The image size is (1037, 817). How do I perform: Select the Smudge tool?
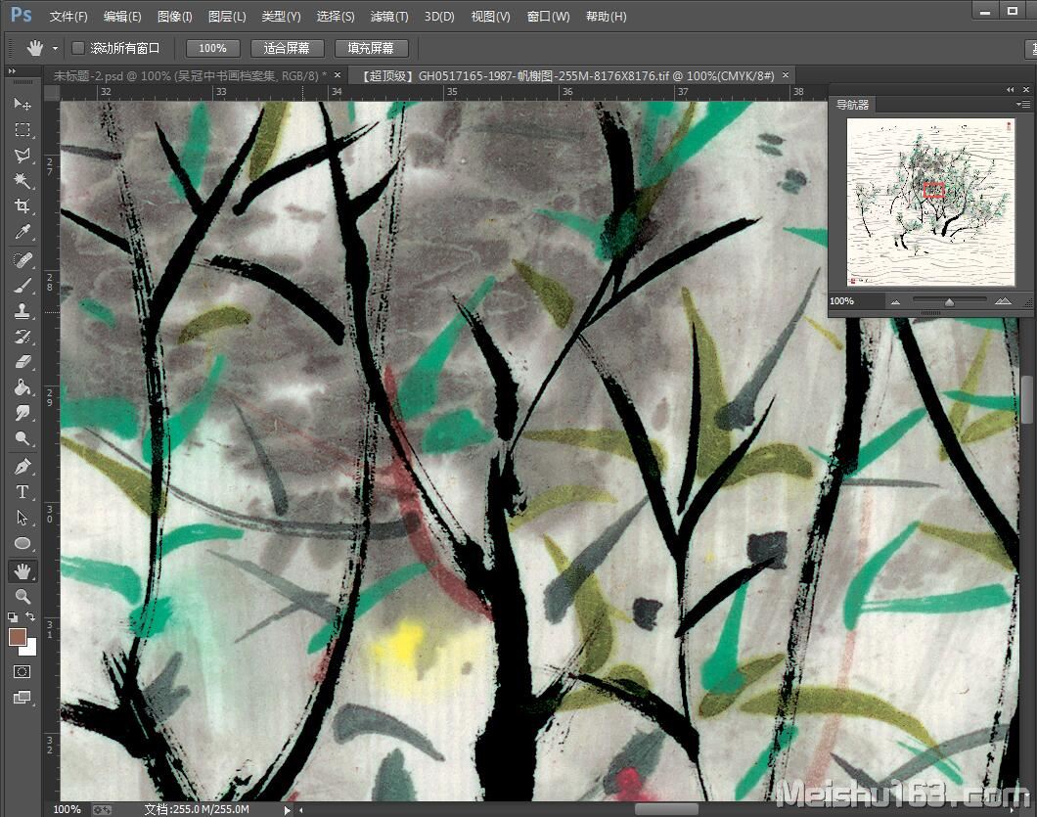coord(23,413)
